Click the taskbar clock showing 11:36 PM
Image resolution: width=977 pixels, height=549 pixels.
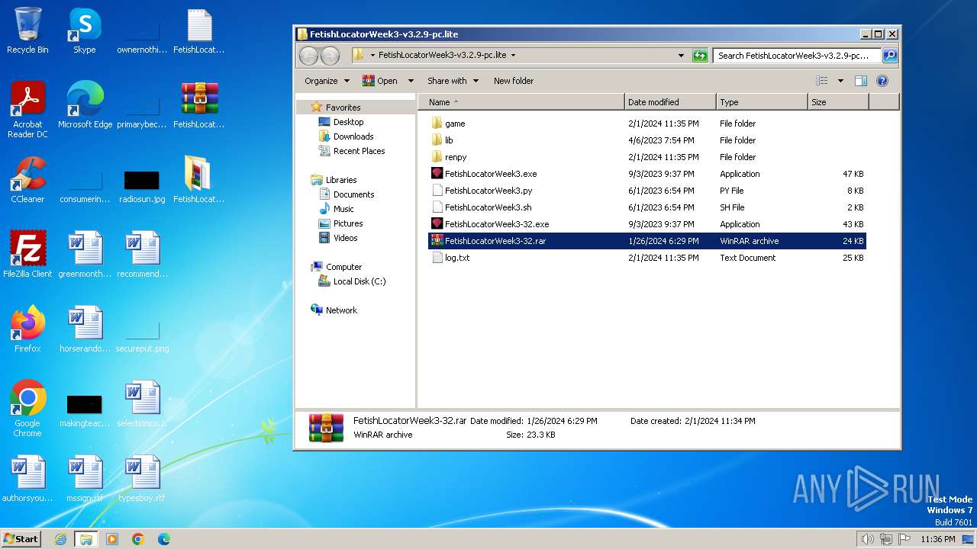tap(938, 539)
